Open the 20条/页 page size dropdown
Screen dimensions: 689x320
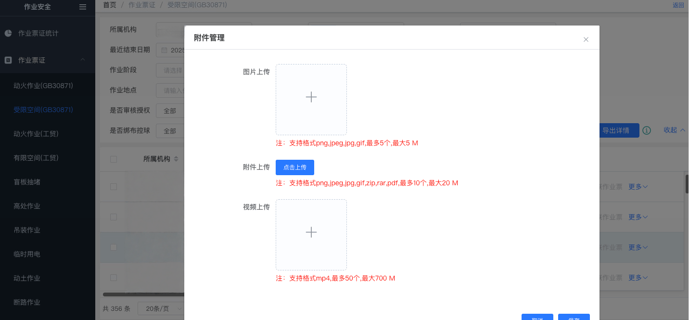(161, 308)
